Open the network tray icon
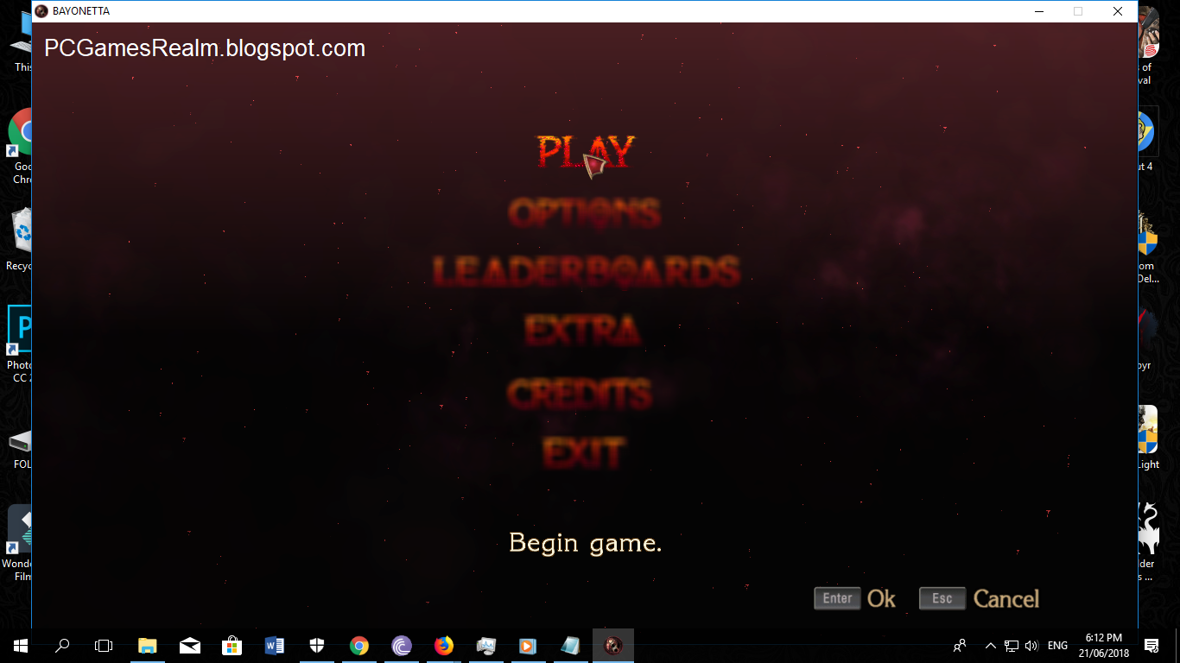Image resolution: width=1180 pixels, height=663 pixels. tap(1011, 646)
